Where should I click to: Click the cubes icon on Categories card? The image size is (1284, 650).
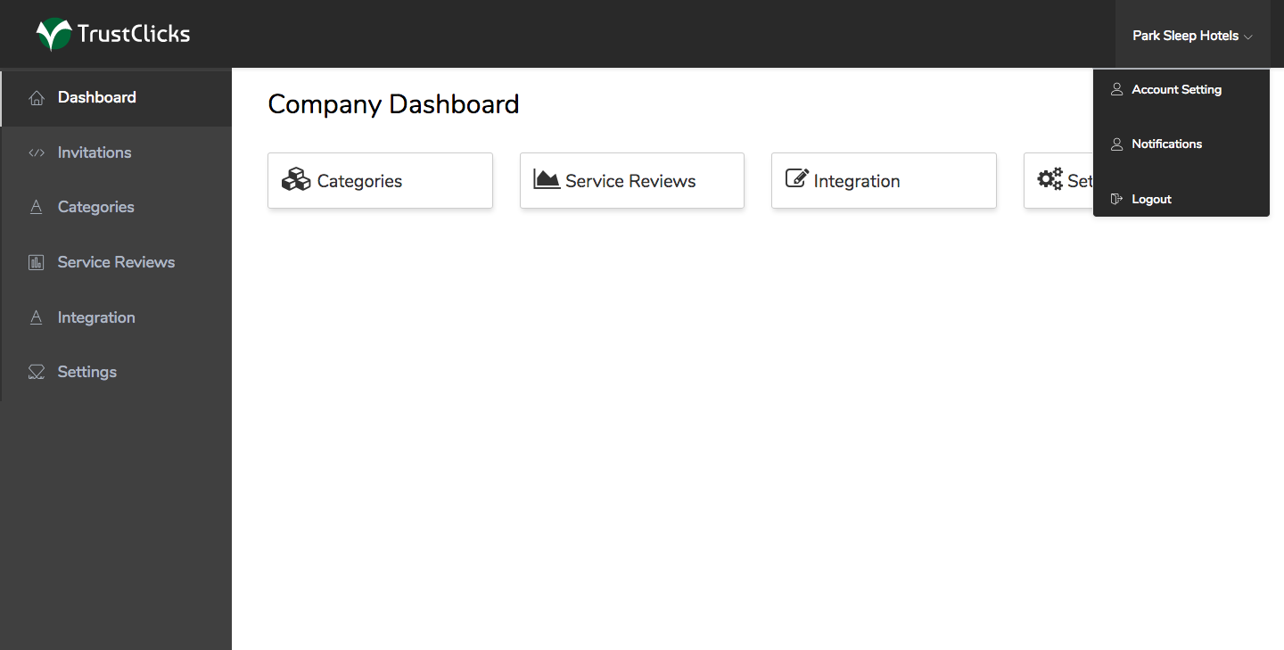tap(296, 180)
